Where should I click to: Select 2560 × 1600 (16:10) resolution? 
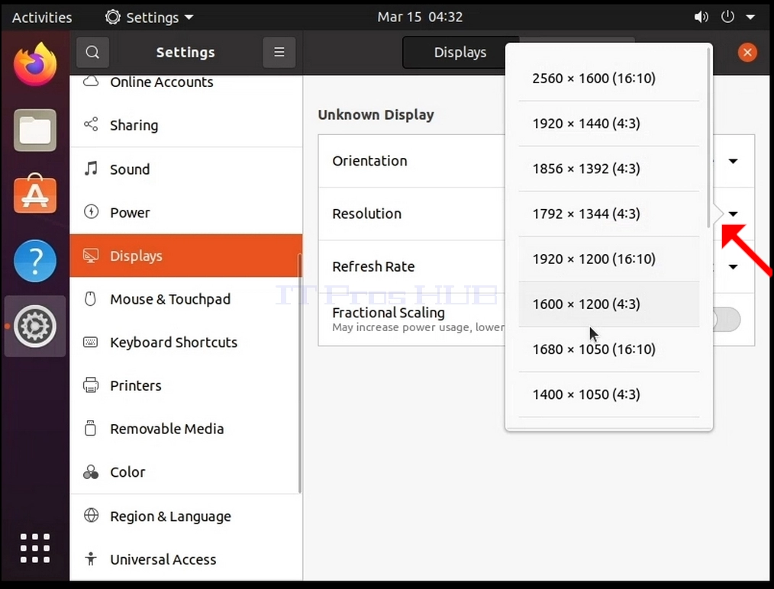click(x=608, y=79)
